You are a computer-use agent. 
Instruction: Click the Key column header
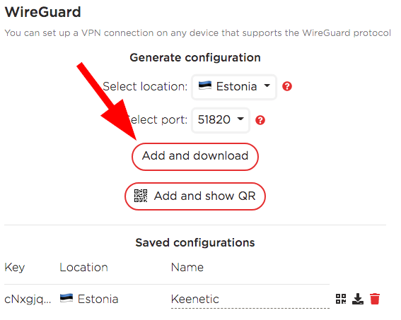click(15, 268)
